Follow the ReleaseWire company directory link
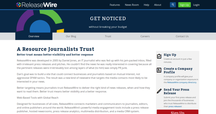The height and width of the screenshot is (114, 216). (182, 82)
